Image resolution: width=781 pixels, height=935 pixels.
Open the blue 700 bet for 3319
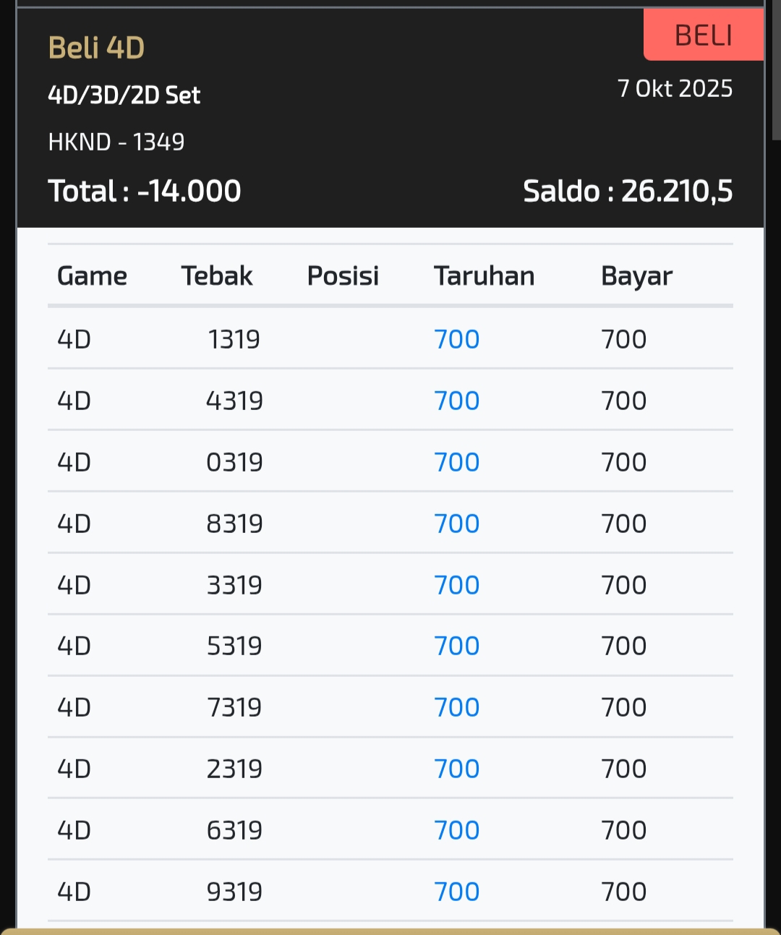(x=456, y=585)
